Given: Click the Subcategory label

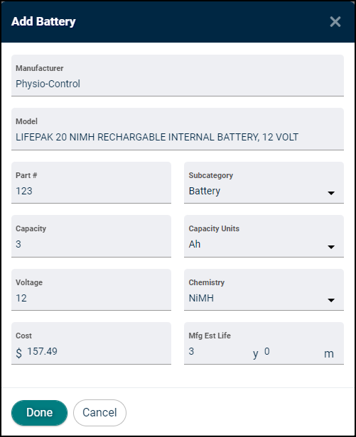Looking at the screenshot, I should pyautogui.click(x=211, y=175).
